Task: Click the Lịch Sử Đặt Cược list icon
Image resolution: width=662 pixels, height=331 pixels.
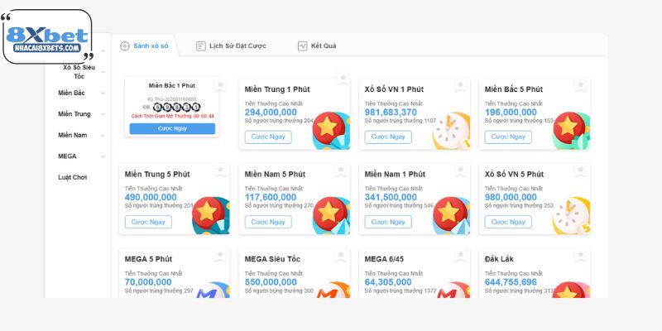Action: pyautogui.click(x=201, y=46)
